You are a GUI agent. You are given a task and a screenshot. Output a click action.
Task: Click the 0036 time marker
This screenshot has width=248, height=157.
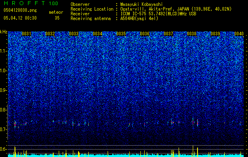pos(145,34)
